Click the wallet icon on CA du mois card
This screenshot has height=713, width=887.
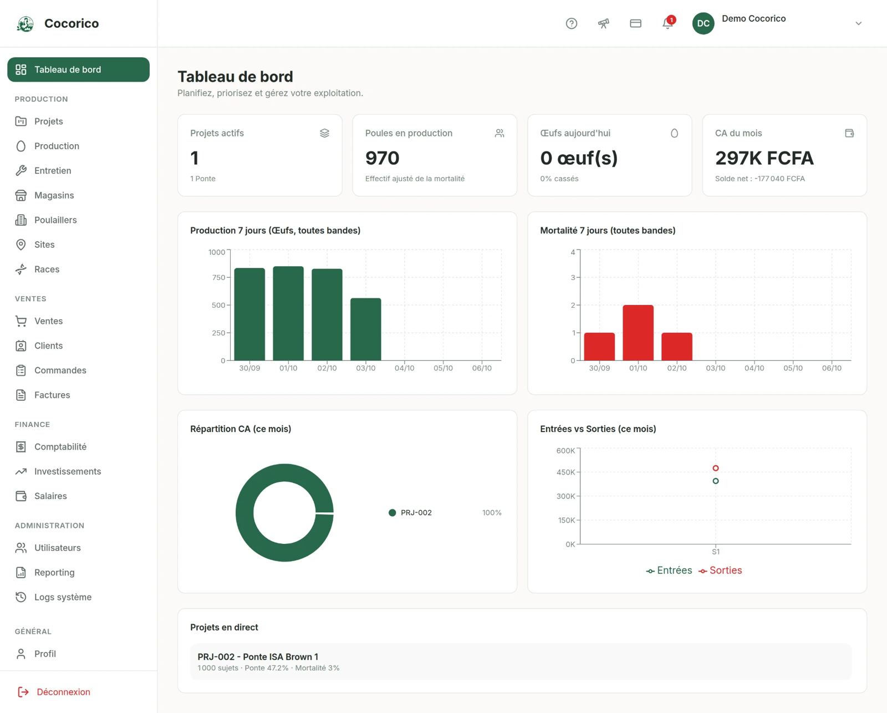tap(849, 133)
